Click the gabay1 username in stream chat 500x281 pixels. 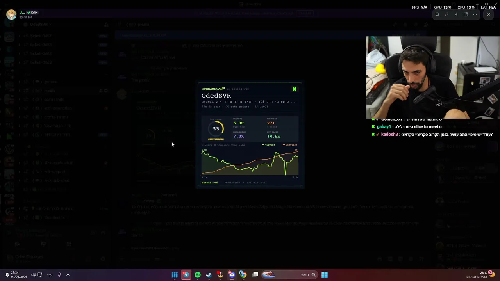(384, 127)
